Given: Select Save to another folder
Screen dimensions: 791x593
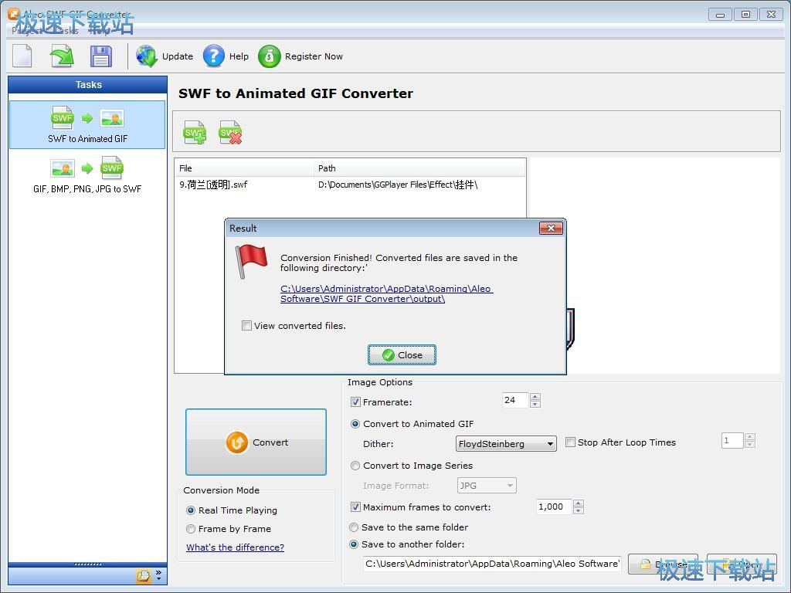Looking at the screenshot, I should tap(354, 544).
